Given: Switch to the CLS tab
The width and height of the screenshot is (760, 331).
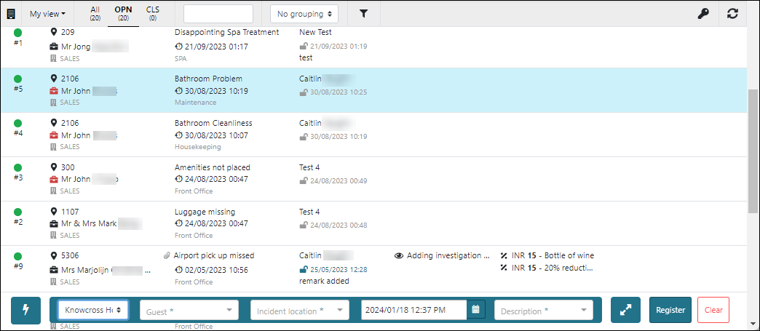Looking at the screenshot, I should (153, 13).
